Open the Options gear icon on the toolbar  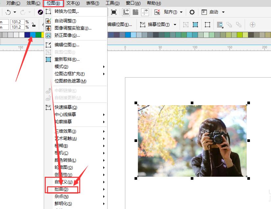coord(192,12)
